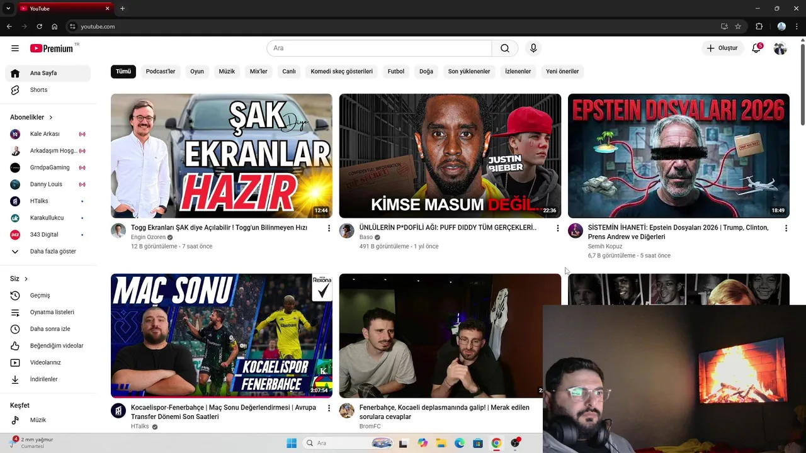Open Togg ŞAK Ekranlar Hazır thumbnail

tap(222, 156)
